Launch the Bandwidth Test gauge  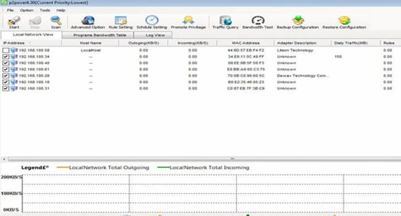[258, 21]
